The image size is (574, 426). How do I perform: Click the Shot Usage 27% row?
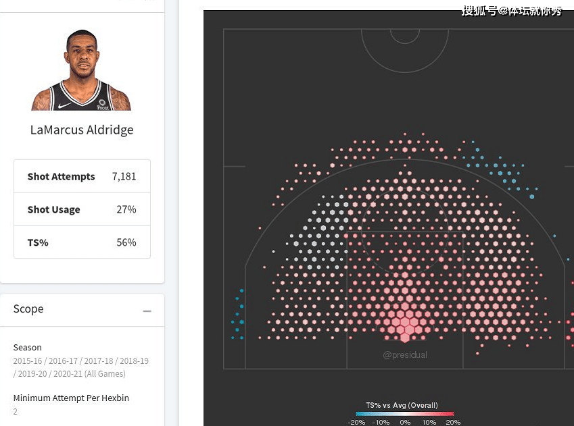(82, 209)
